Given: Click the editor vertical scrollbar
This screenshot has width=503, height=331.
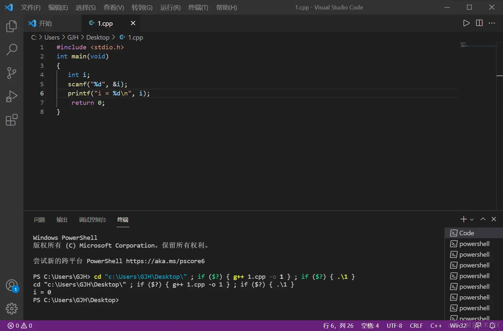Looking at the screenshot, I should 500,127.
